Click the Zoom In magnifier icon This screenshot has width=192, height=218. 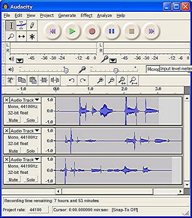coord(100,80)
